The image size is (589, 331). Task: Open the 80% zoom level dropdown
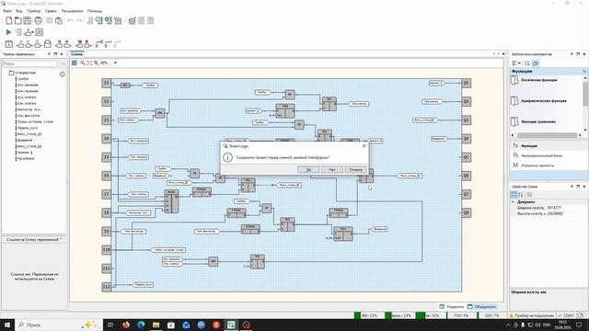(115, 63)
